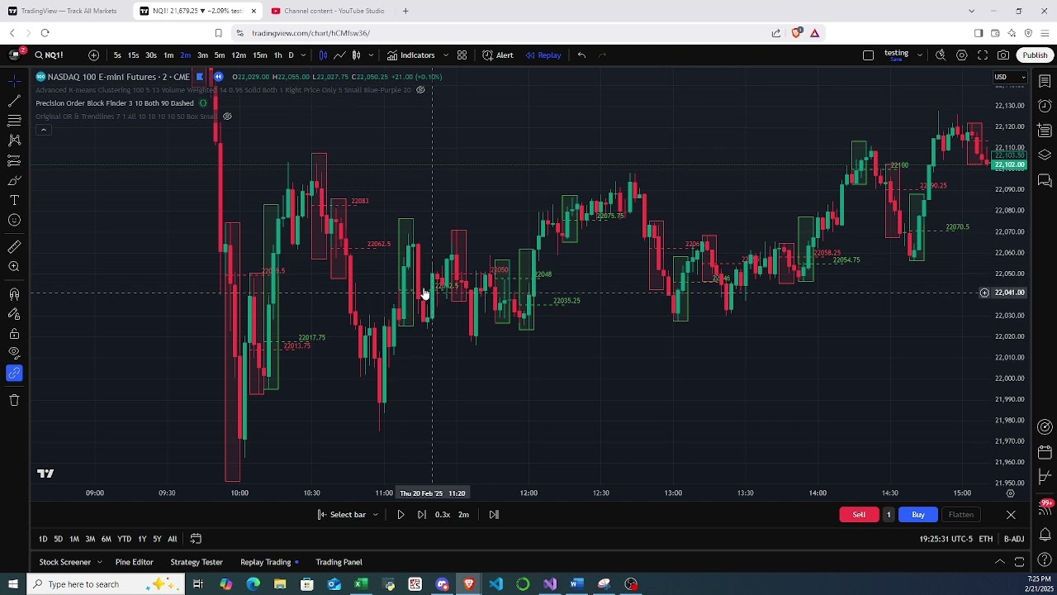Open the chats panel icon
This screenshot has width=1057, height=595.
(x=1045, y=180)
